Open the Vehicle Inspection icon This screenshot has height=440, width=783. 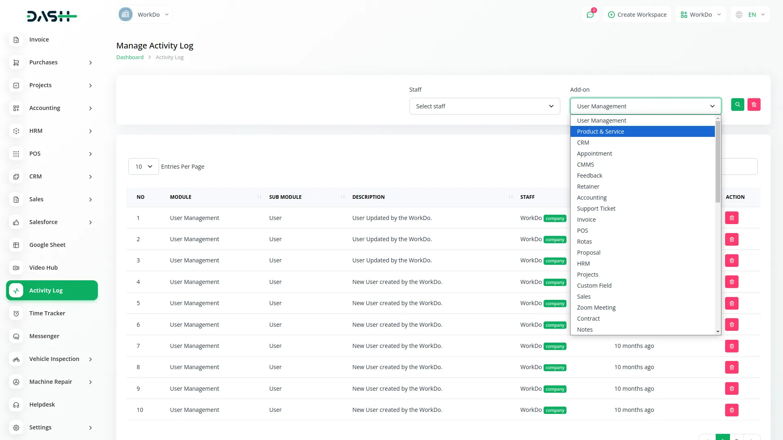(16, 359)
